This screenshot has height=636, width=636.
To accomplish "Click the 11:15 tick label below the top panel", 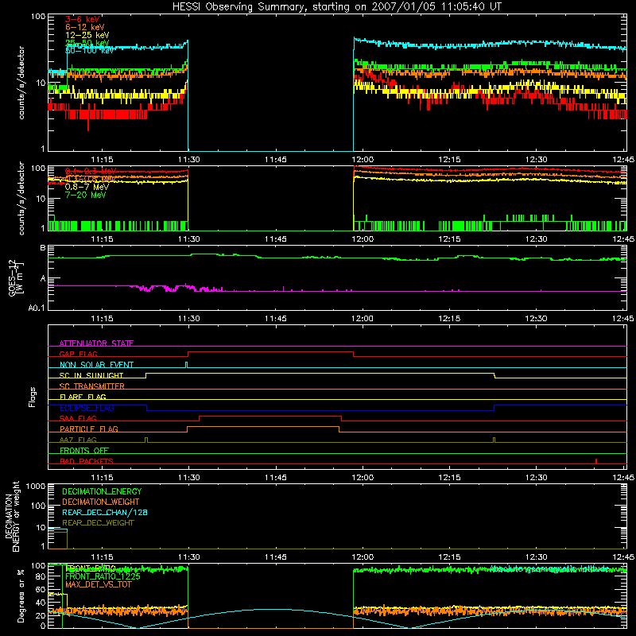I will click(102, 160).
